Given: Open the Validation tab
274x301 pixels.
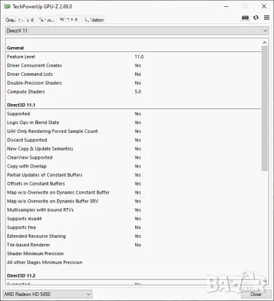Looking at the screenshot, I should click(94, 20).
